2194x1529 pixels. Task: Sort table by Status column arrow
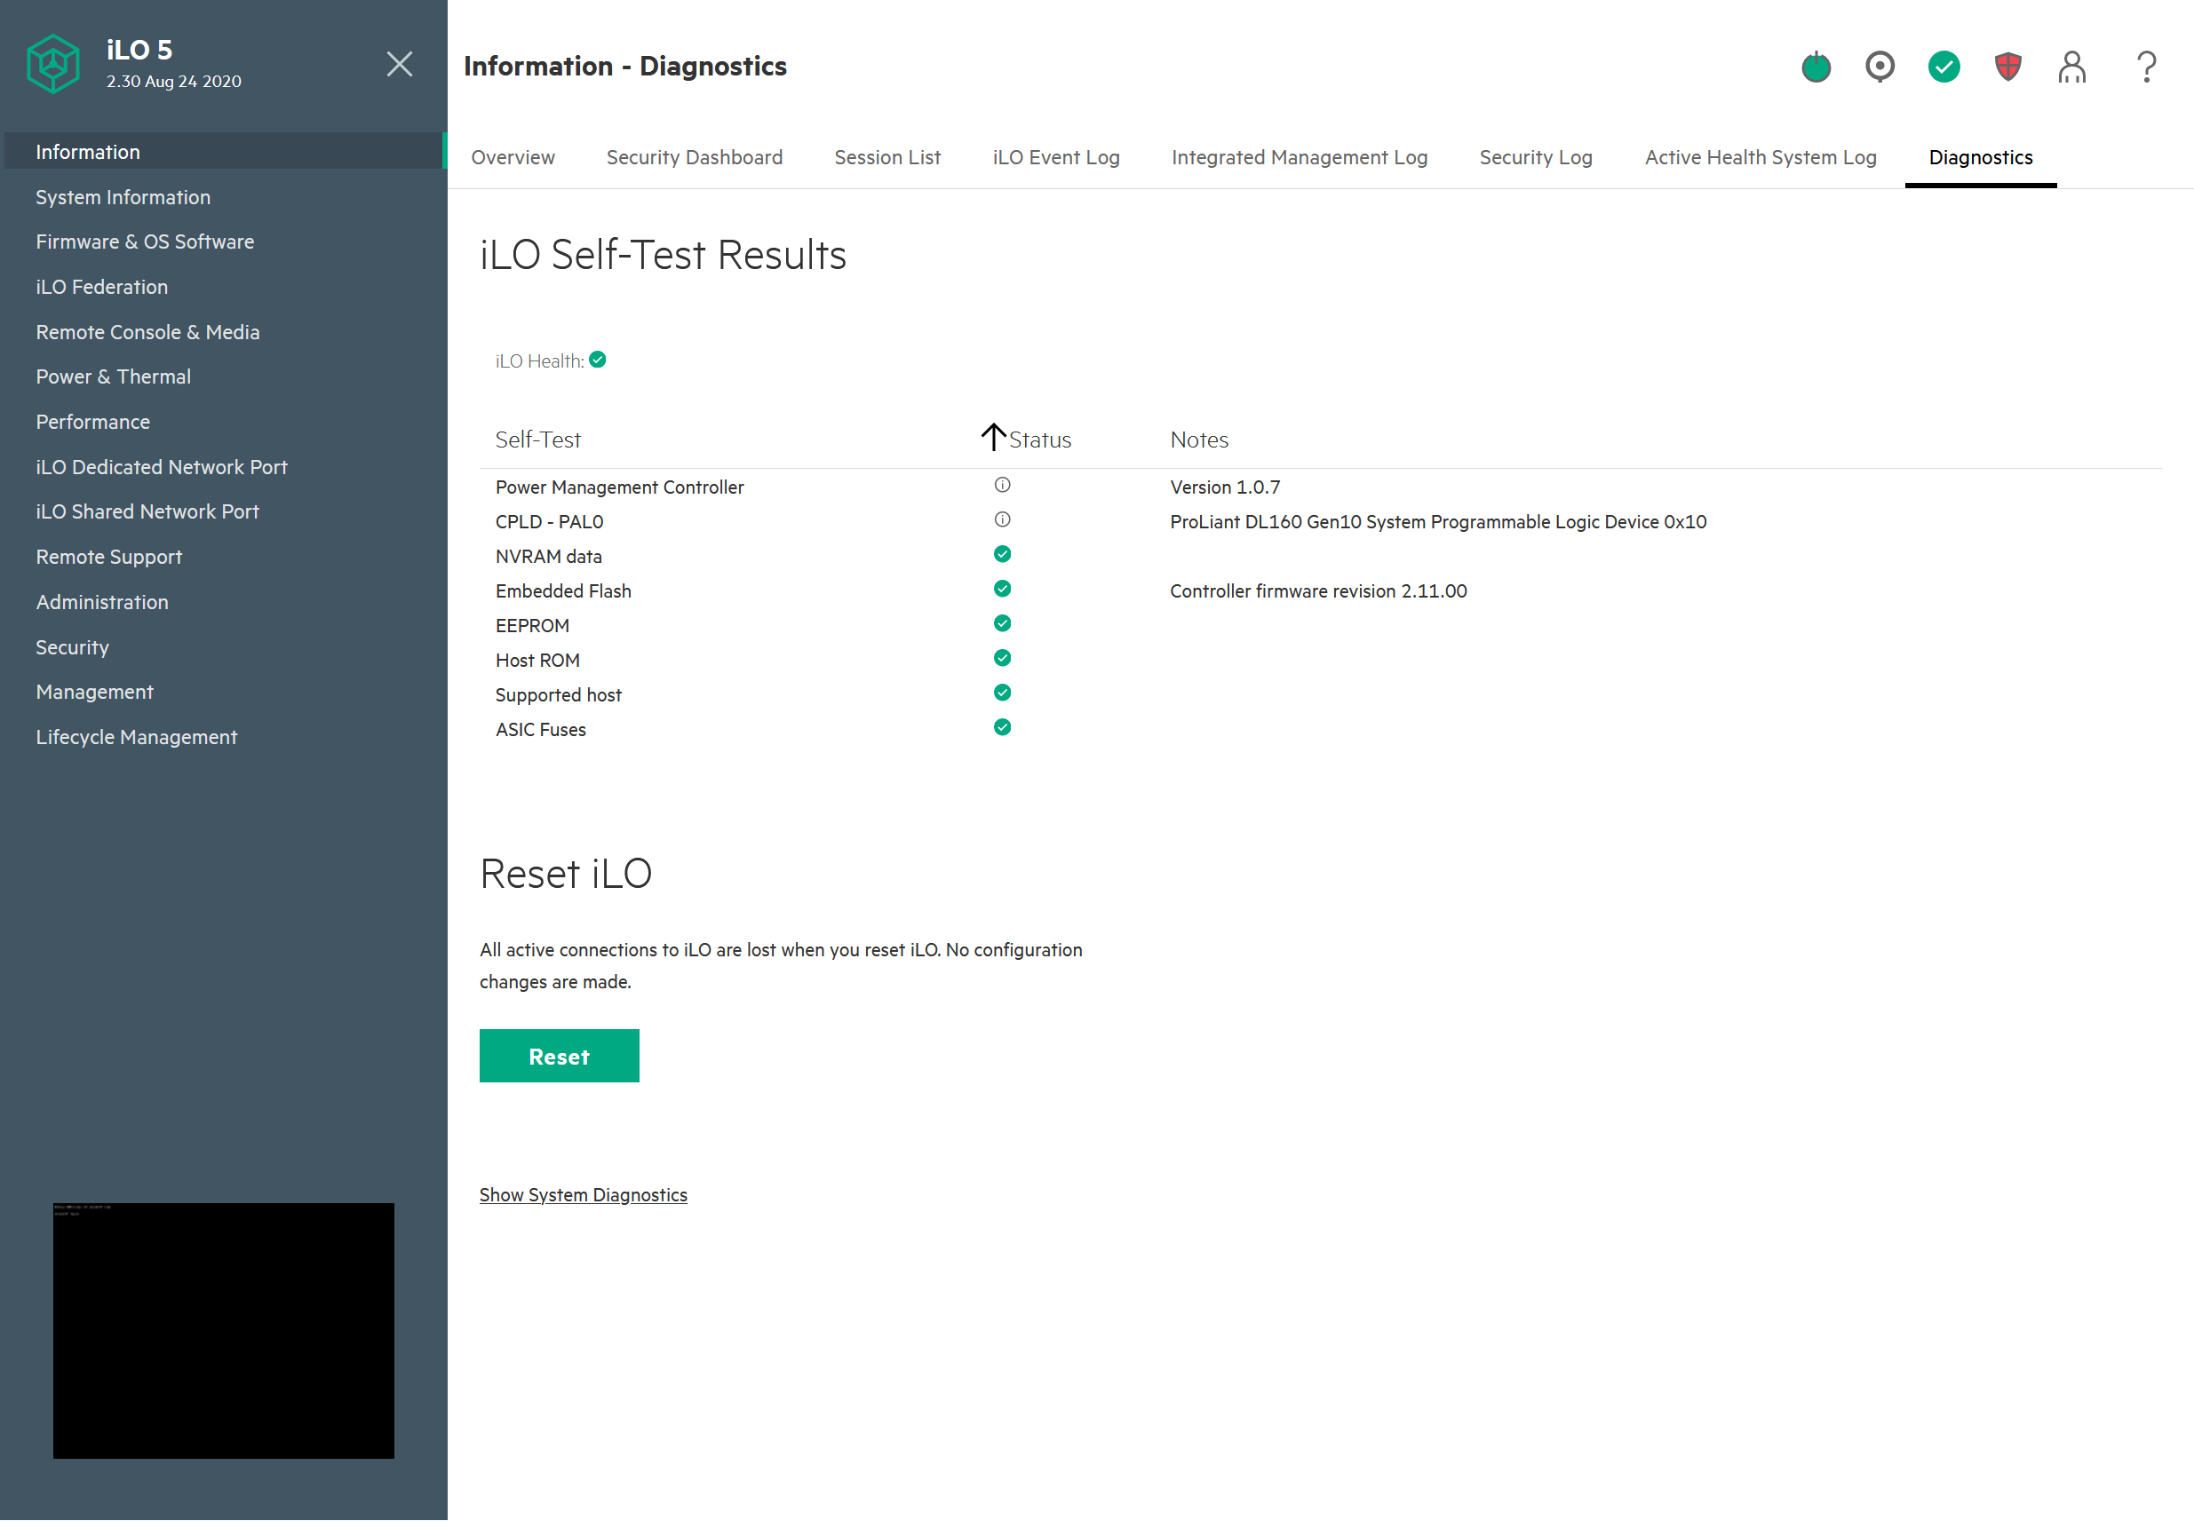[x=994, y=438]
